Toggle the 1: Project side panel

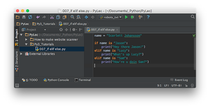[x=17, y=37]
